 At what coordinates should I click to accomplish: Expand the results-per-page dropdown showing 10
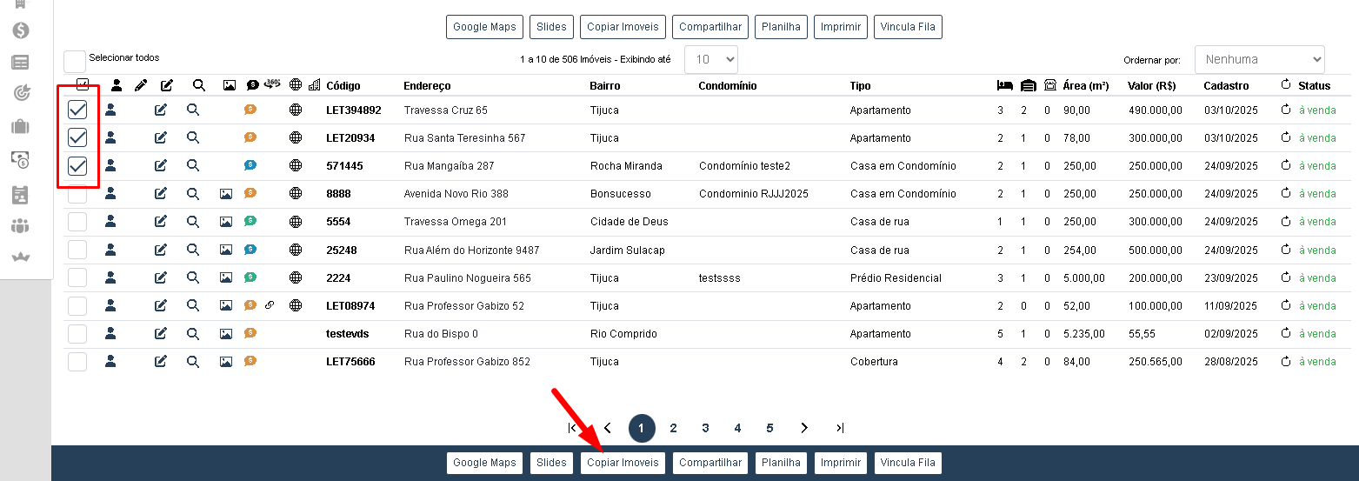711,60
